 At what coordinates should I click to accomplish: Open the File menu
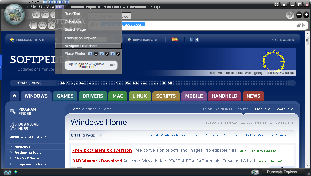pos(33,7)
